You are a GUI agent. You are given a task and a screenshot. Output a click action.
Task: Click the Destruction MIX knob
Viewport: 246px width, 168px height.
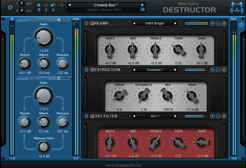[168, 96]
